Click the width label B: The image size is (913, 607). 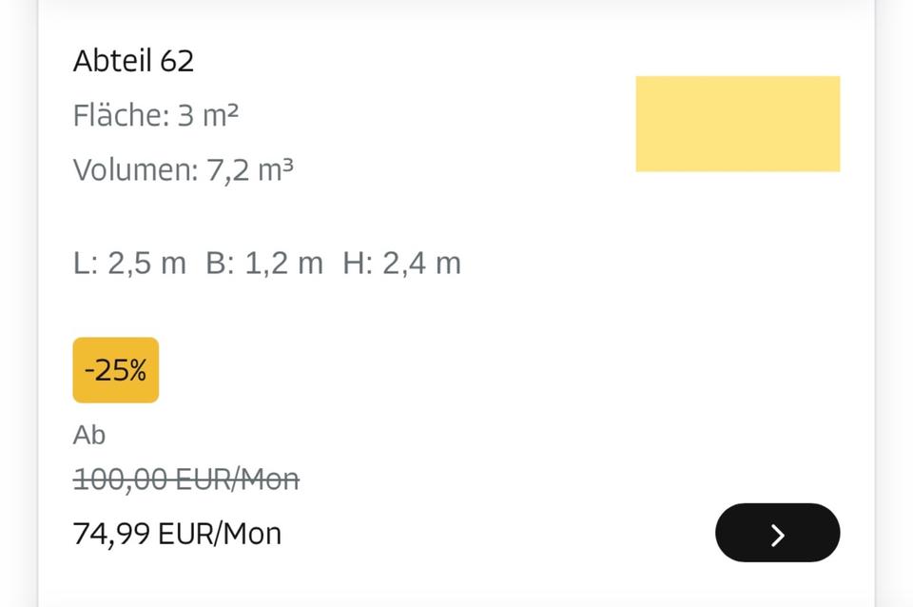click(x=220, y=263)
